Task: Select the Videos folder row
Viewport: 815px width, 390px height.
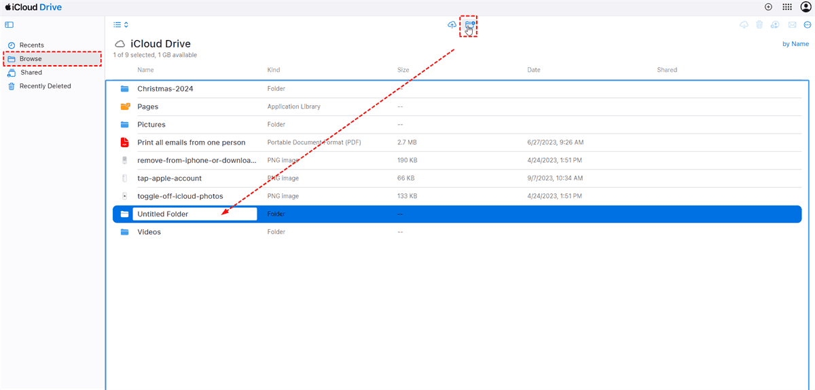Action: click(x=457, y=232)
